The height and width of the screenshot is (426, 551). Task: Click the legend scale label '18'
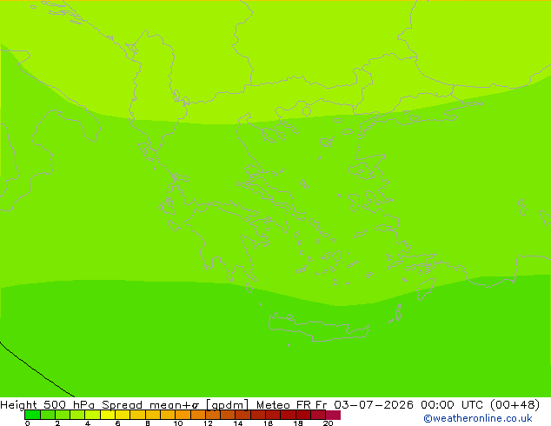pos(298,423)
